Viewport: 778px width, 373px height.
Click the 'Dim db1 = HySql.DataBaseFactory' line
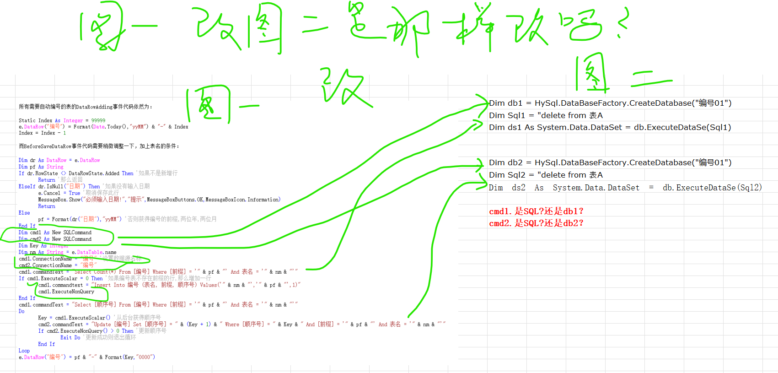tap(610, 103)
